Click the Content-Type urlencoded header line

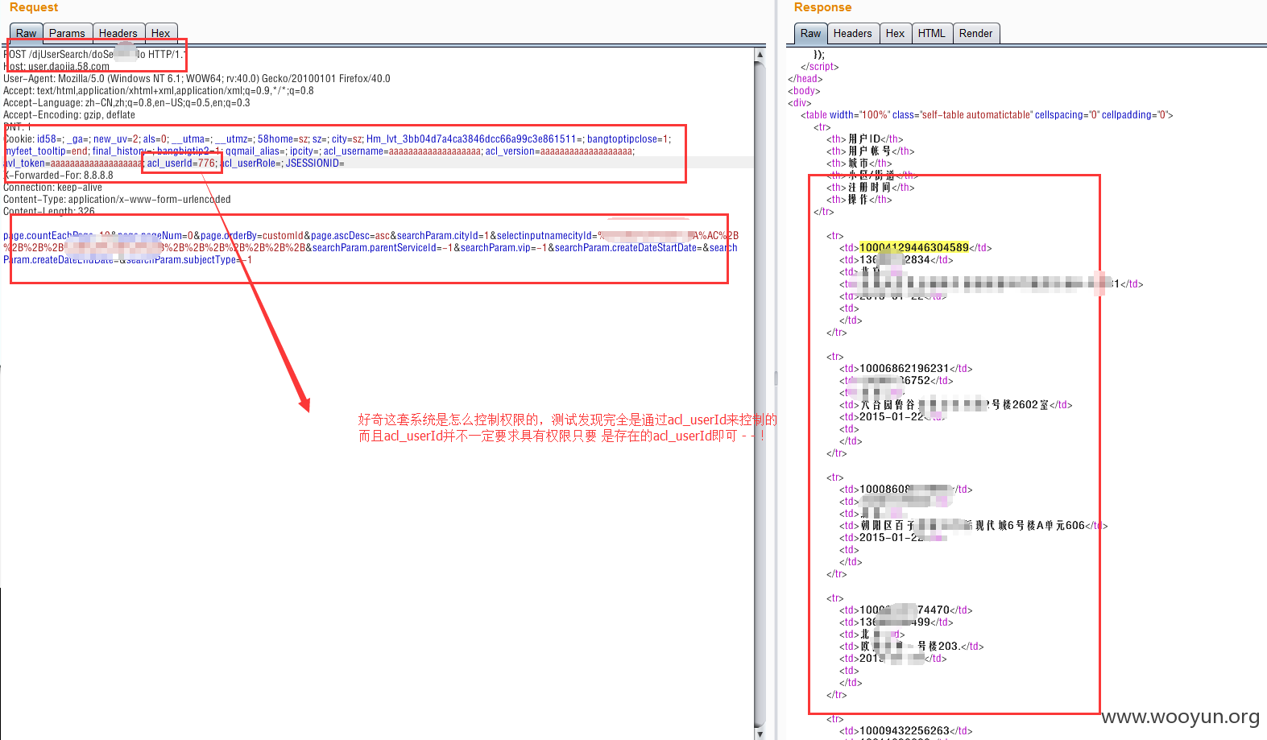click(x=117, y=200)
